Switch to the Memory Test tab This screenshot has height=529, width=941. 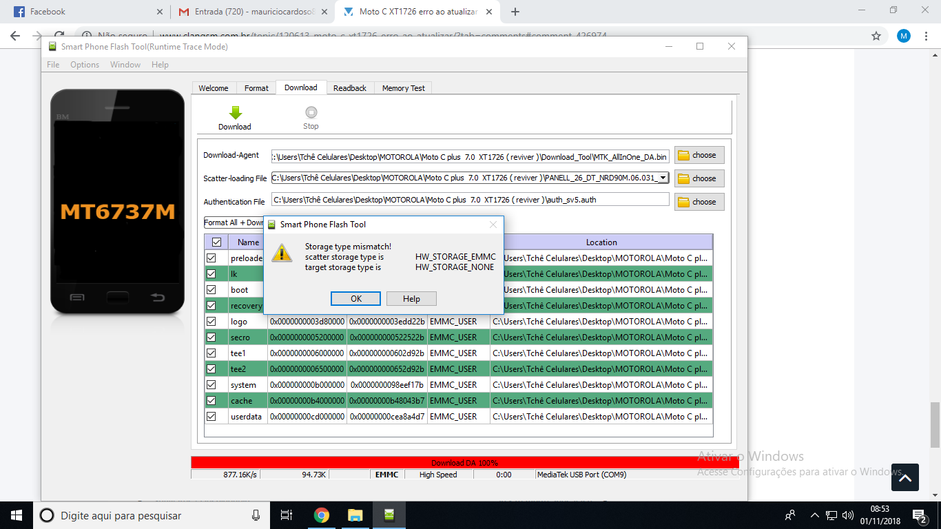(404, 88)
